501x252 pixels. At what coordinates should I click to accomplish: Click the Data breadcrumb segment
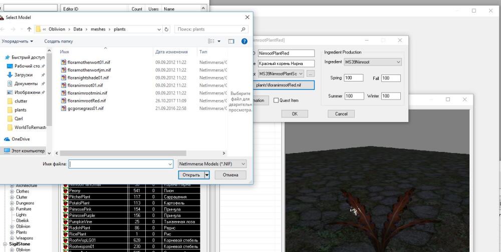pyautogui.click(x=78, y=29)
